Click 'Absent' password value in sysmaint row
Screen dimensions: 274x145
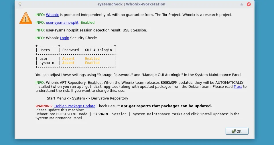[x=68, y=63]
